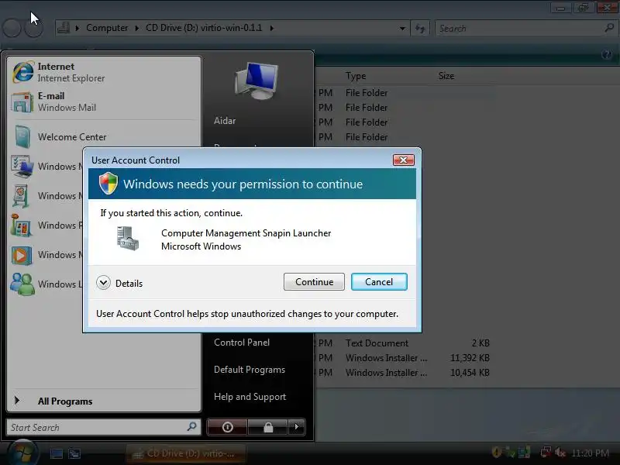Click the UAC security shield icon
The height and width of the screenshot is (465, 620).
coord(108,184)
